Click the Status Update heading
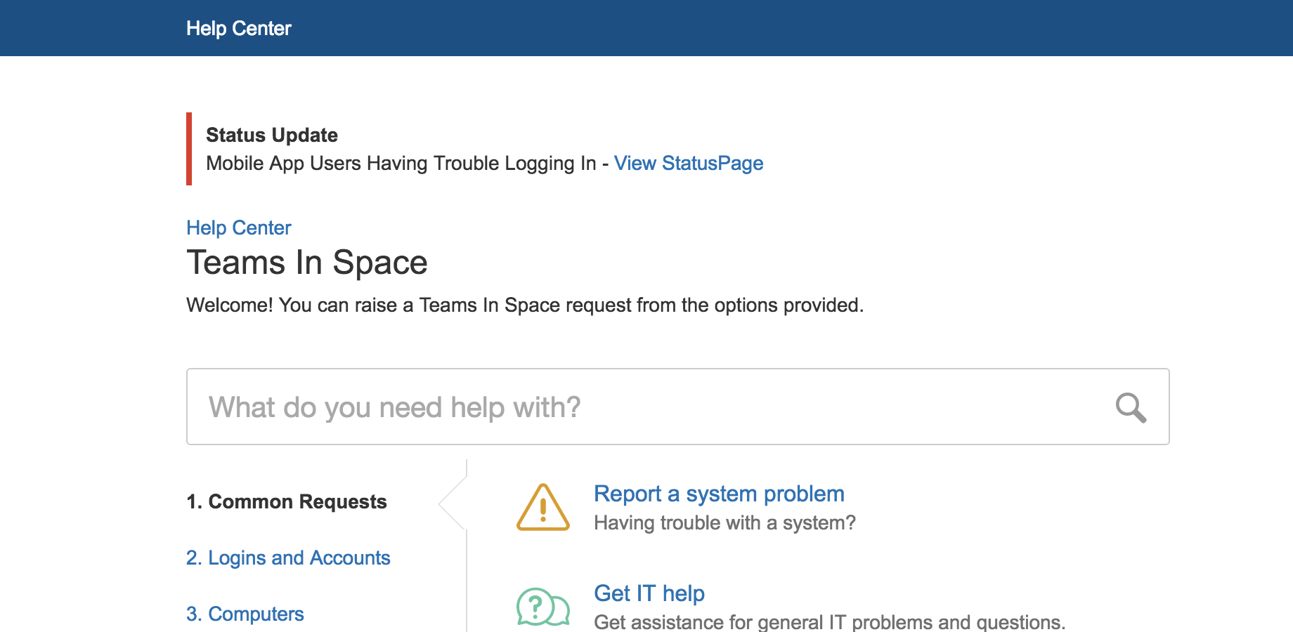The height and width of the screenshot is (632, 1293). coord(272,135)
